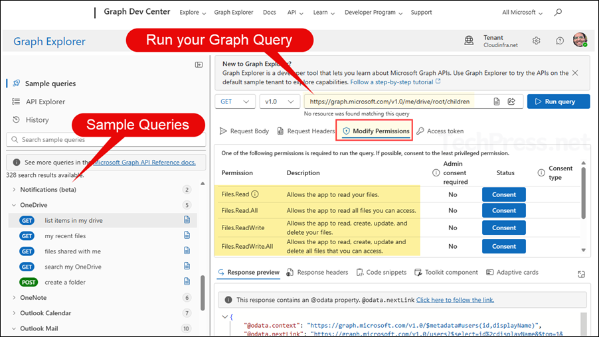Open the GET HTTP method dropdown
Image resolution: width=599 pixels, height=337 pixels.
pos(235,101)
